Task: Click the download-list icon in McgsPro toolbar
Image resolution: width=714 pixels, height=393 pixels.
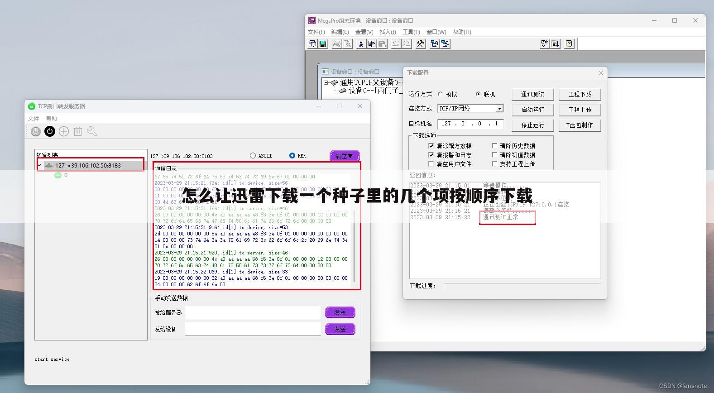Action: [x=555, y=44]
